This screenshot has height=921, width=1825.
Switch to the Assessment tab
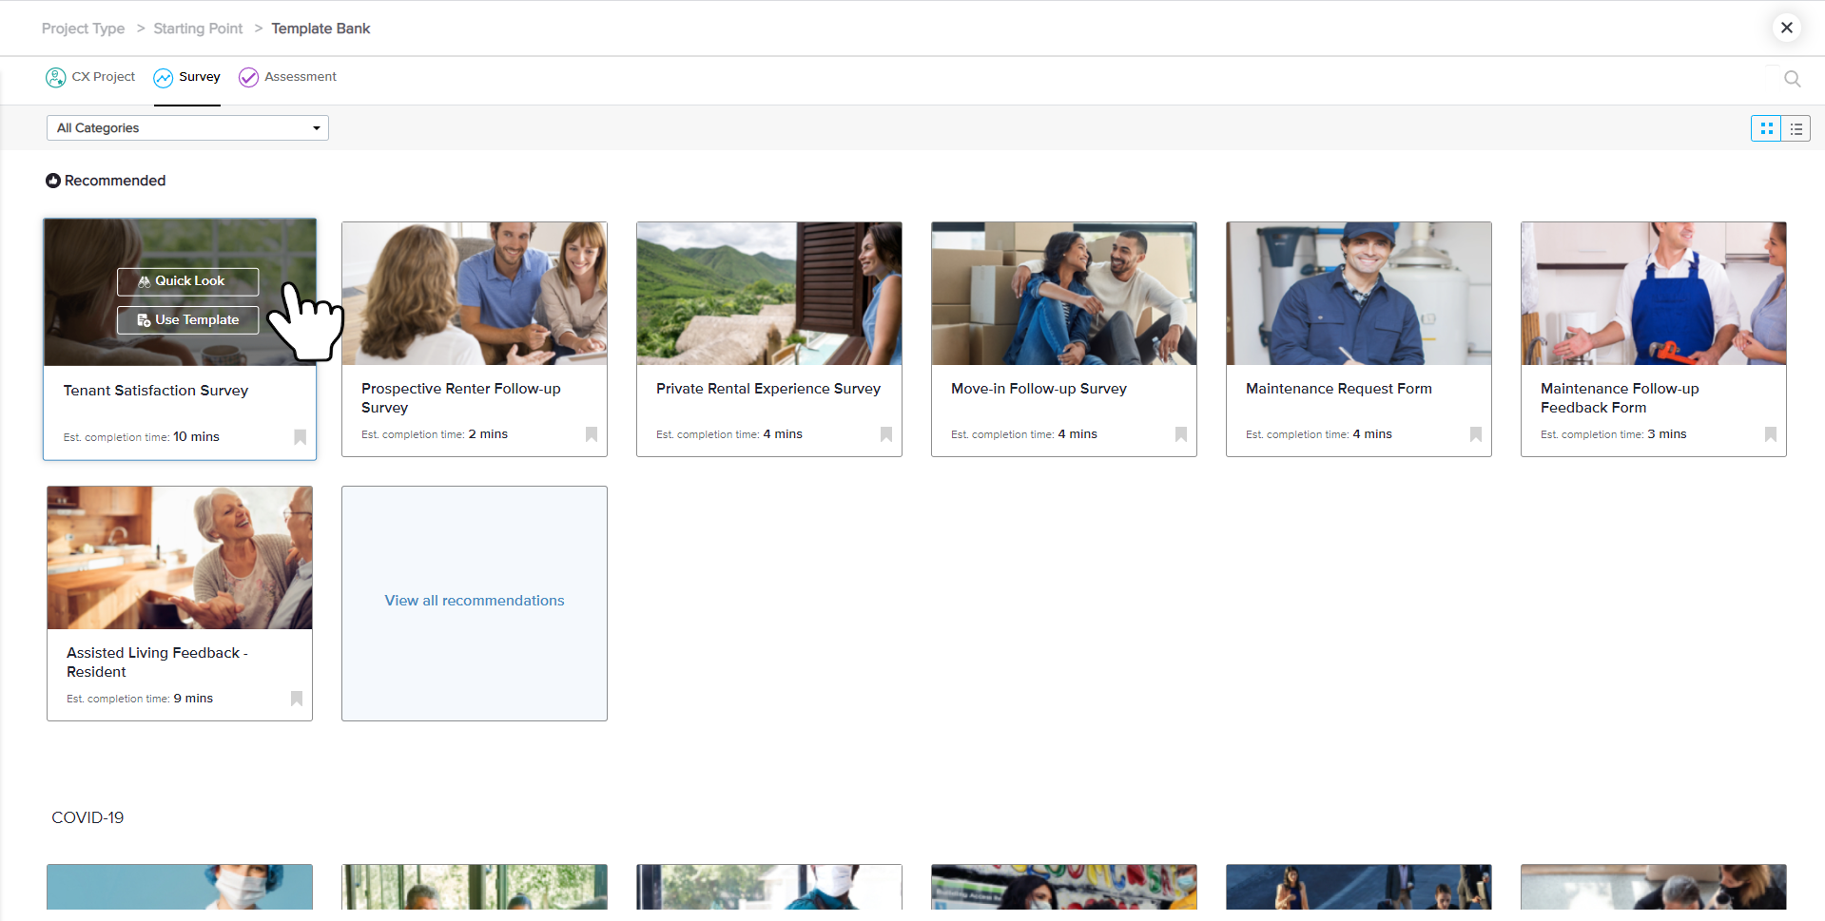(x=287, y=77)
